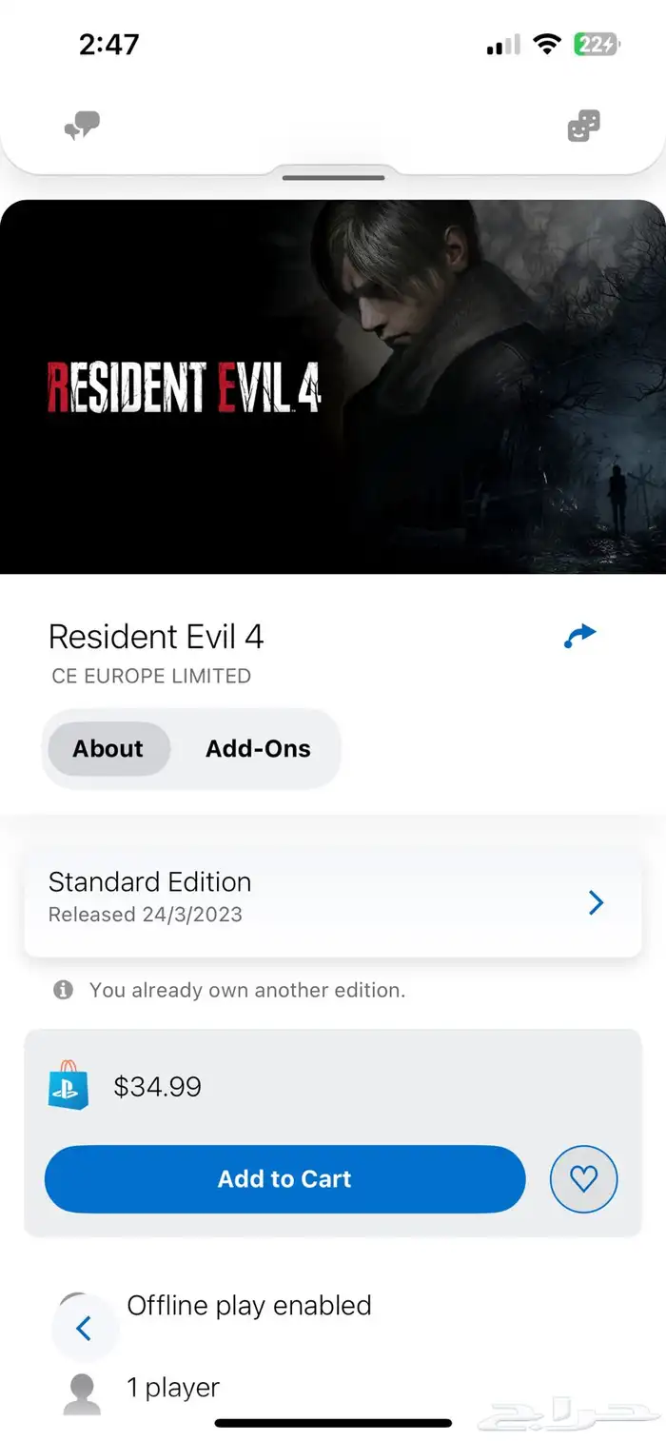Tap the game faces icon top right
666x1441 pixels.
coord(583,126)
